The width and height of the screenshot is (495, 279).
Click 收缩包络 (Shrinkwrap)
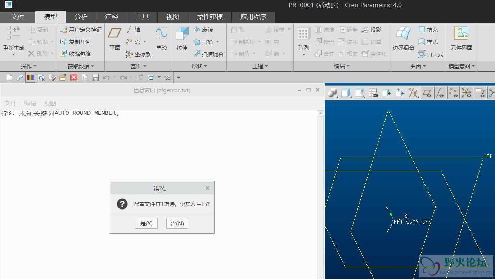(75, 54)
